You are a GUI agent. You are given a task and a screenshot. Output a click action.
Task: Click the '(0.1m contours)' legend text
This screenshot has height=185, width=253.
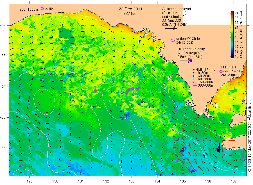[174, 13]
